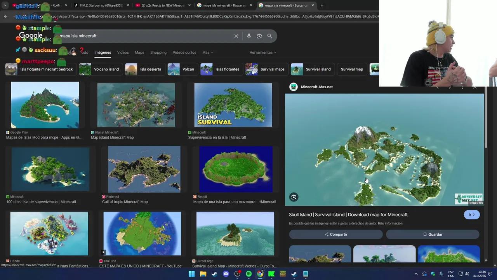This screenshot has width=497, height=280.
Task: Focus the Google search input field
Action: [x=146, y=36]
